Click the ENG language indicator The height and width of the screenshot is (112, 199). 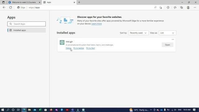(x=180, y=110)
